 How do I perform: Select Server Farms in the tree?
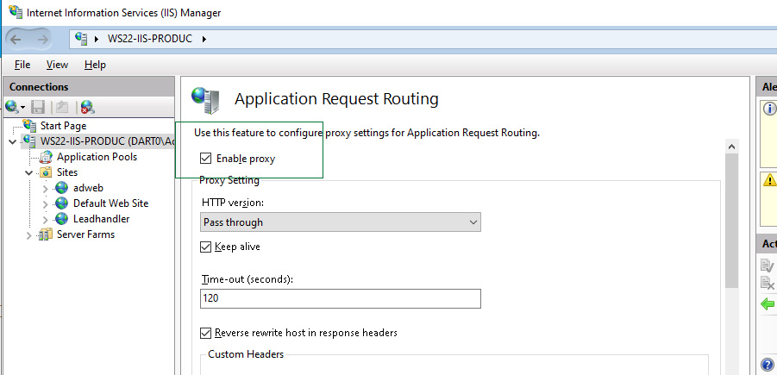pos(85,234)
